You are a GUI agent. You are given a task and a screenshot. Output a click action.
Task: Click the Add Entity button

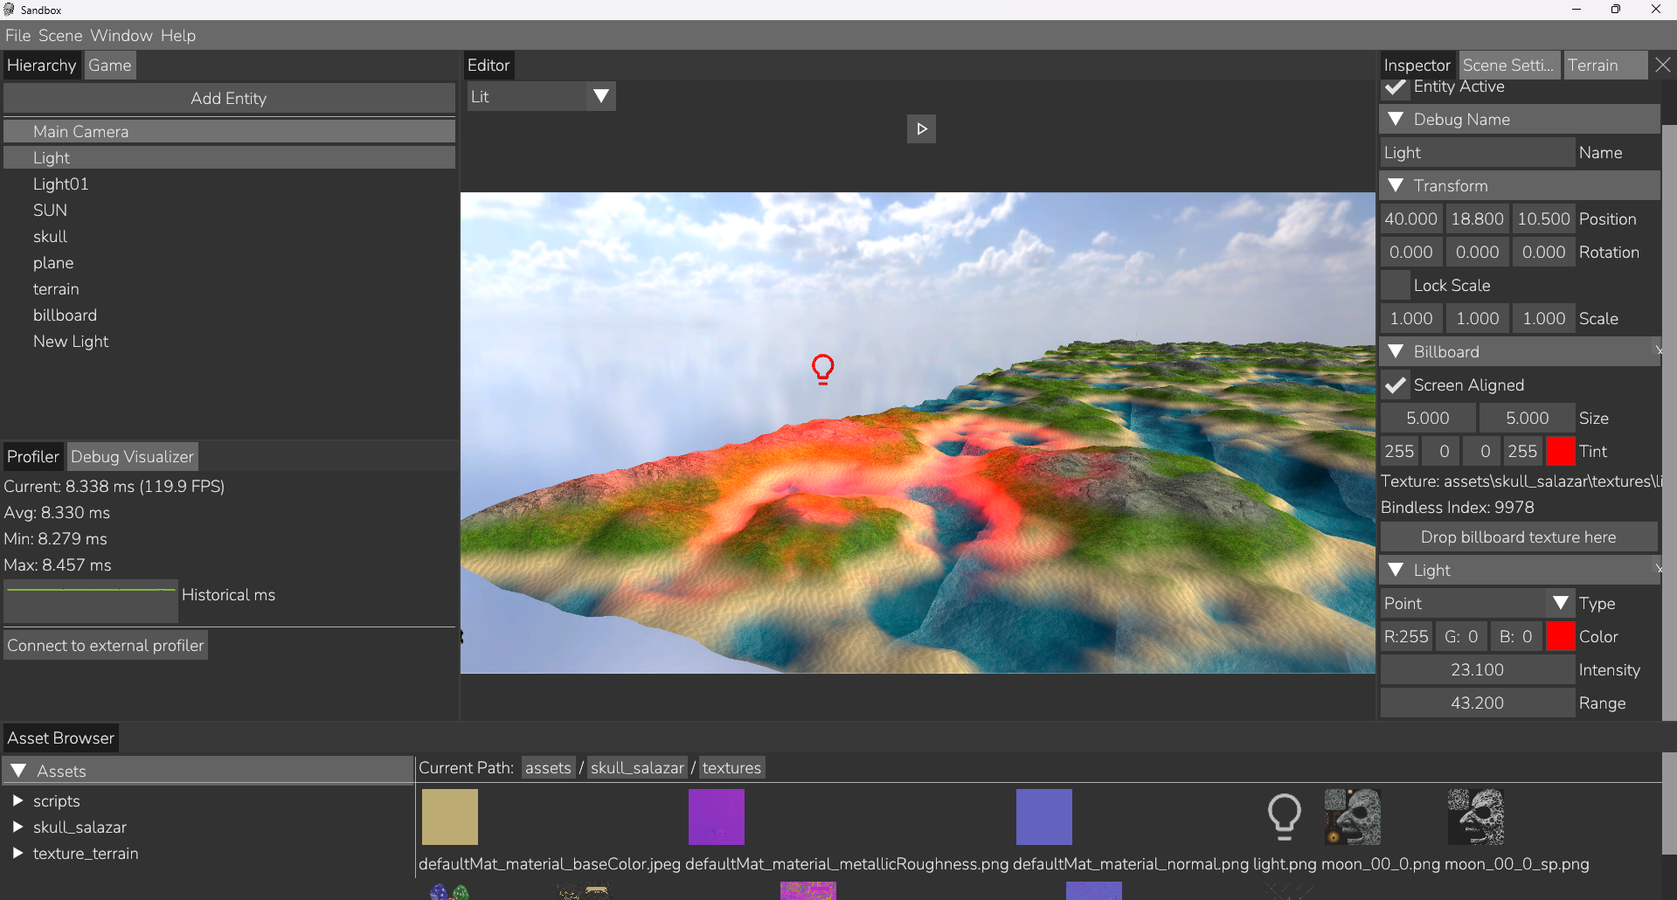(229, 99)
